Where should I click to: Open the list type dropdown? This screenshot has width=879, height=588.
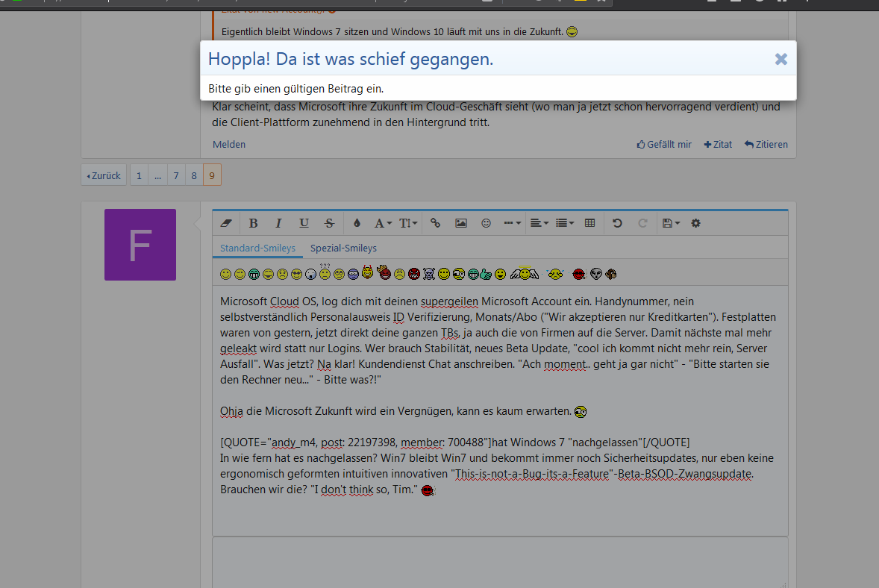(565, 223)
